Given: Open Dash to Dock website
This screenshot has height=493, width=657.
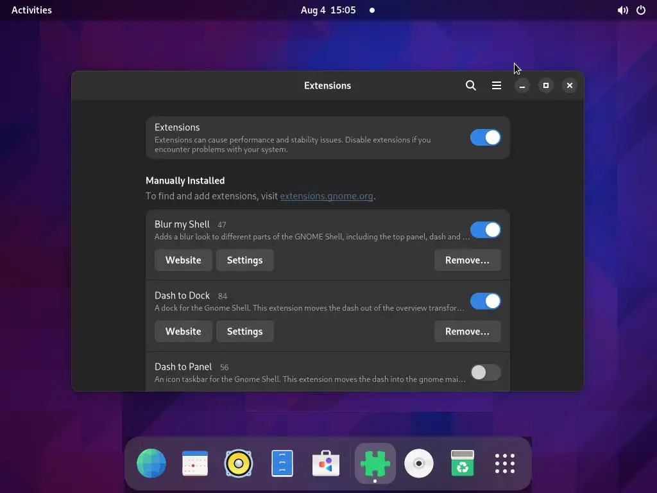Looking at the screenshot, I should [183, 332].
